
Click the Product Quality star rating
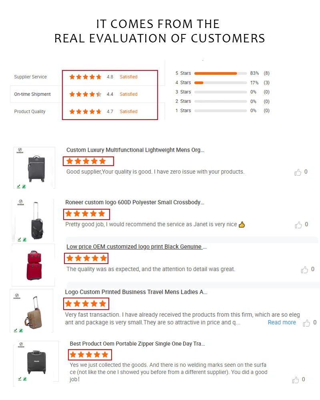click(x=85, y=112)
